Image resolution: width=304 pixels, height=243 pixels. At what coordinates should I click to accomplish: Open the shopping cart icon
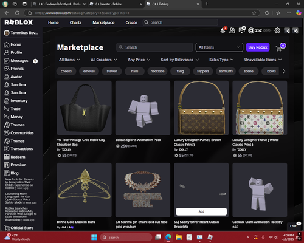pos(279,49)
